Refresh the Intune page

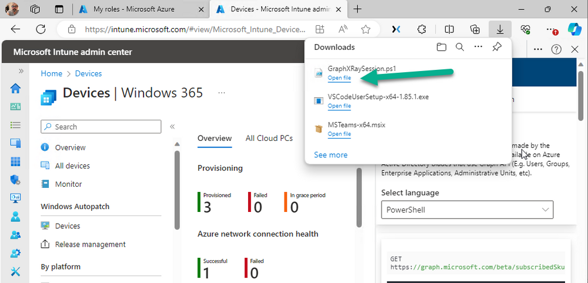pyautogui.click(x=41, y=29)
